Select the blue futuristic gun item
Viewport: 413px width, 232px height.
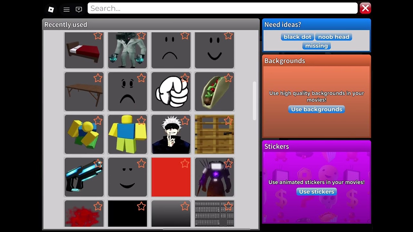[x=84, y=177]
